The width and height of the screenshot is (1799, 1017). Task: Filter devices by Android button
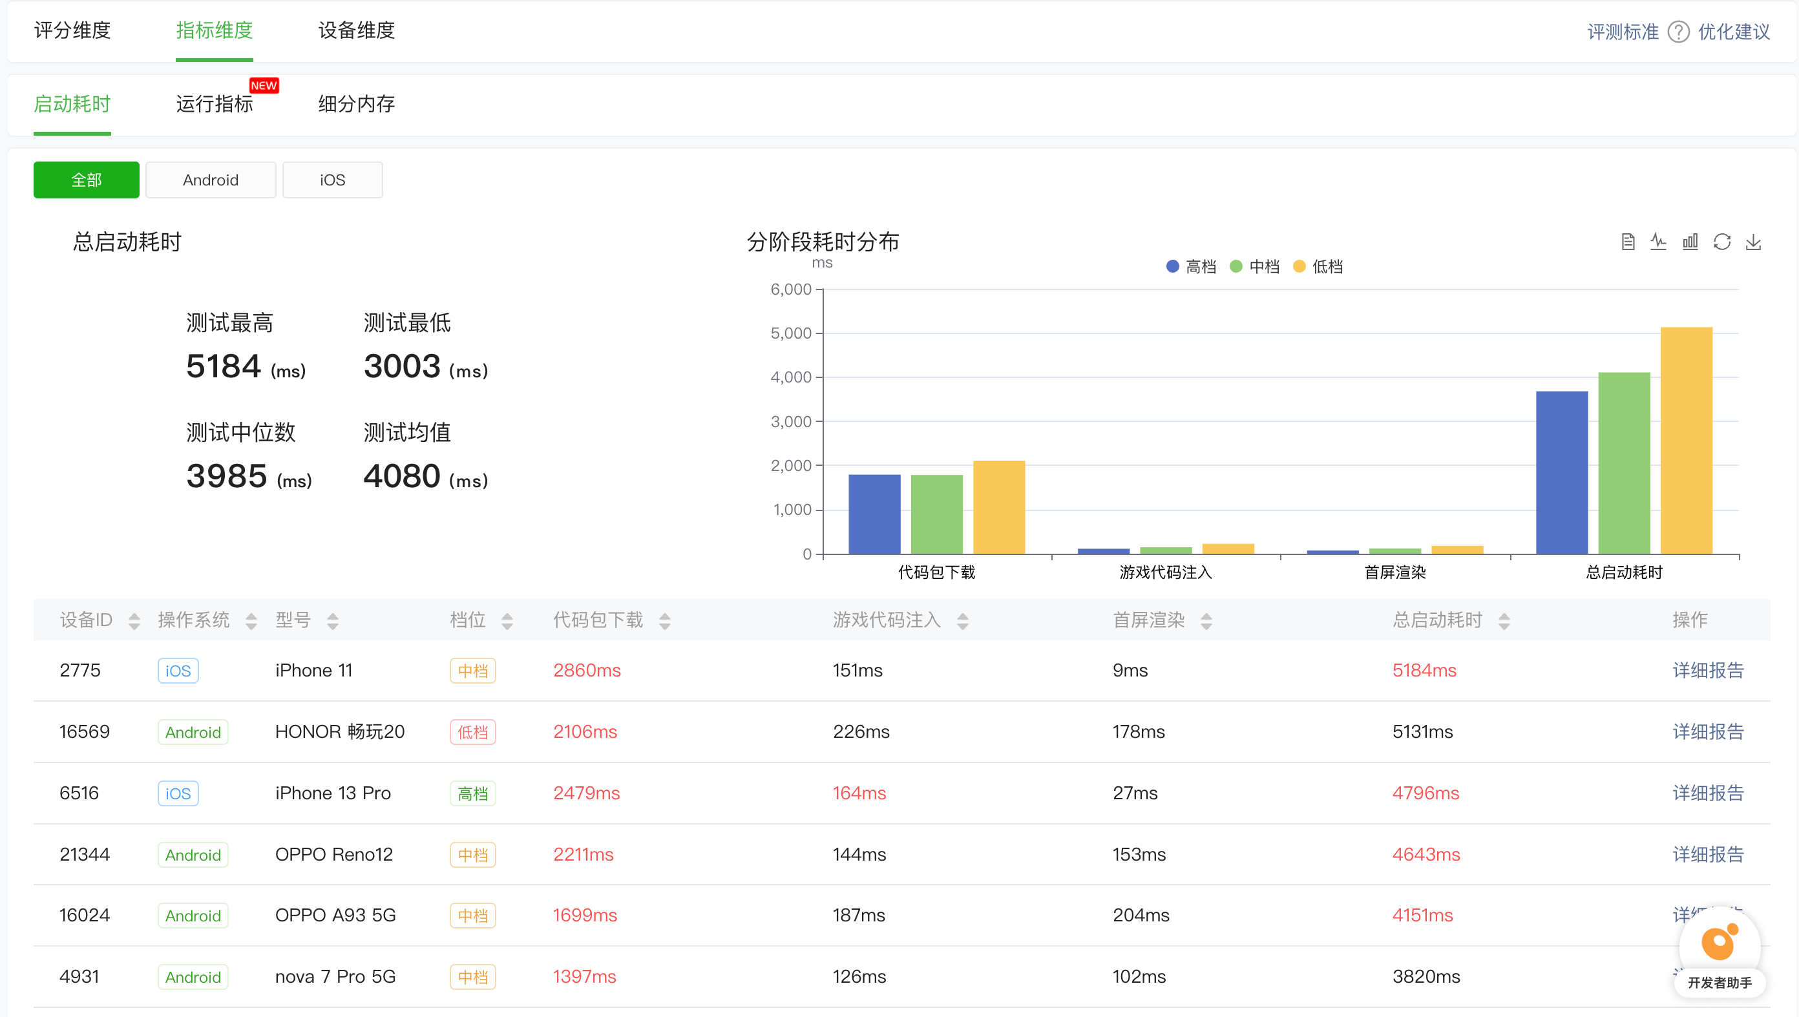[210, 180]
